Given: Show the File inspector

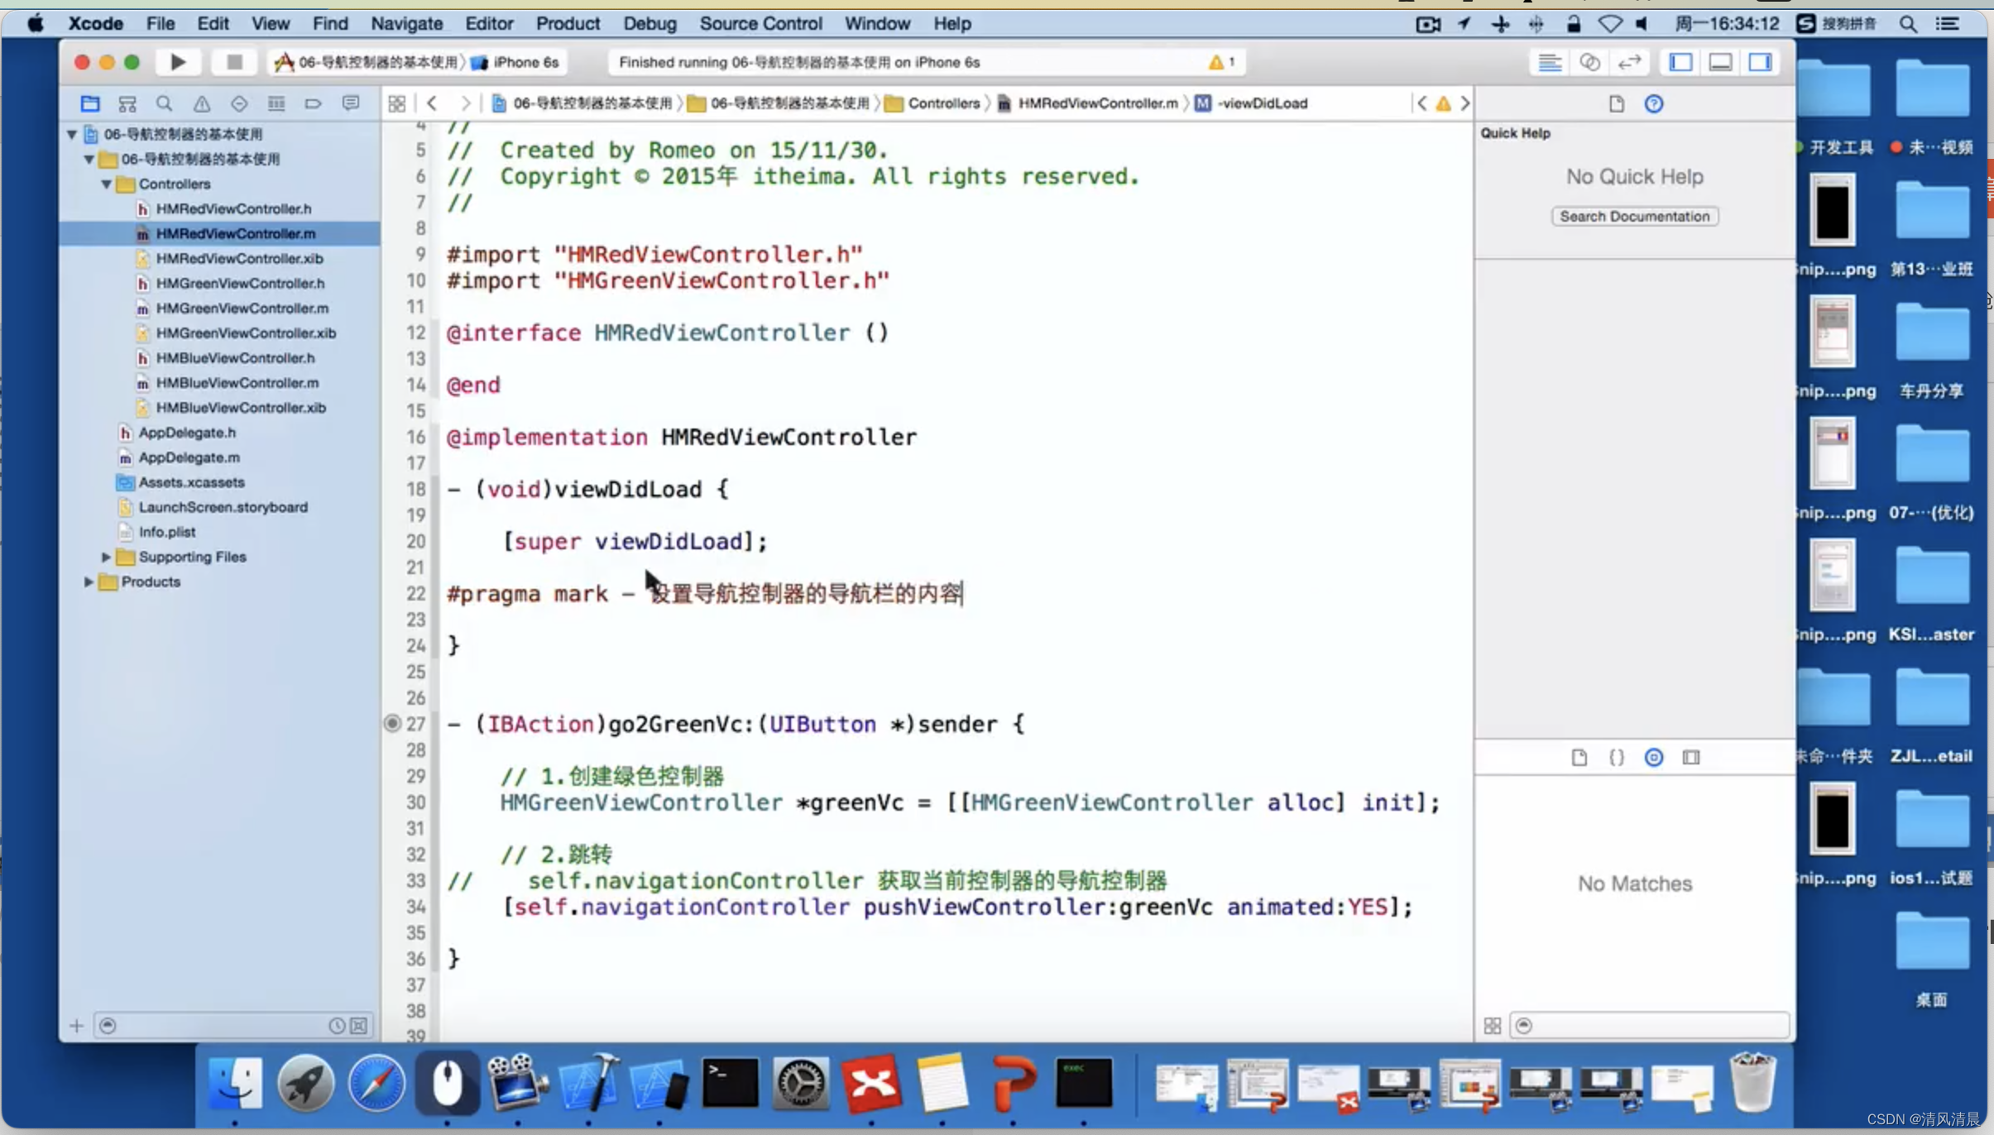Looking at the screenshot, I should click(x=1617, y=103).
